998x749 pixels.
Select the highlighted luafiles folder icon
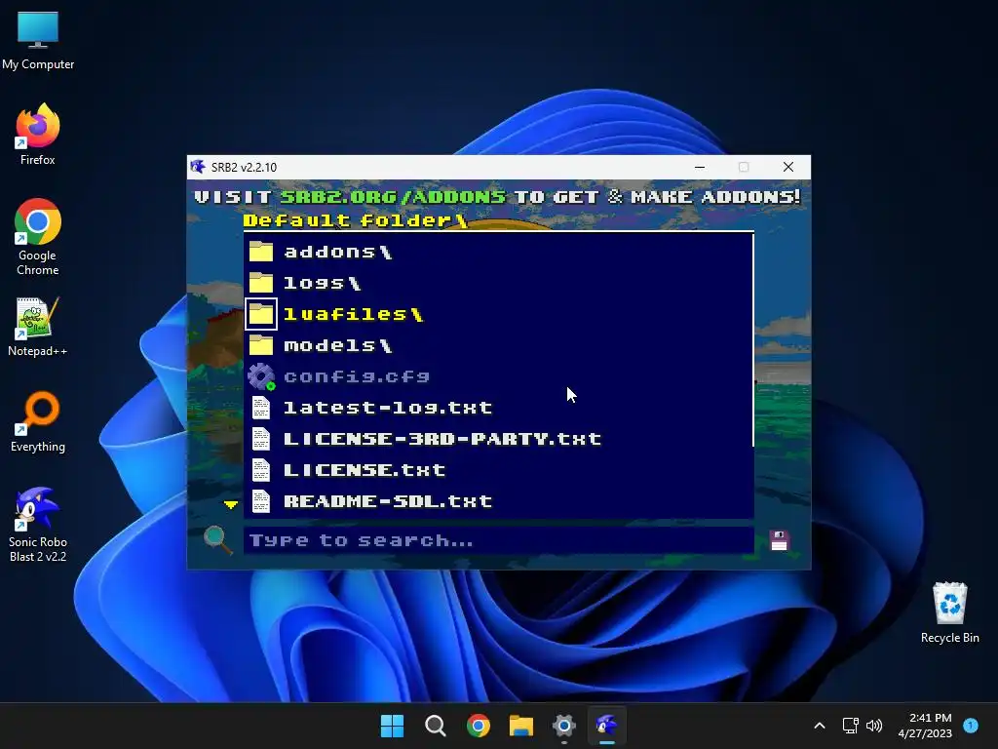(261, 314)
